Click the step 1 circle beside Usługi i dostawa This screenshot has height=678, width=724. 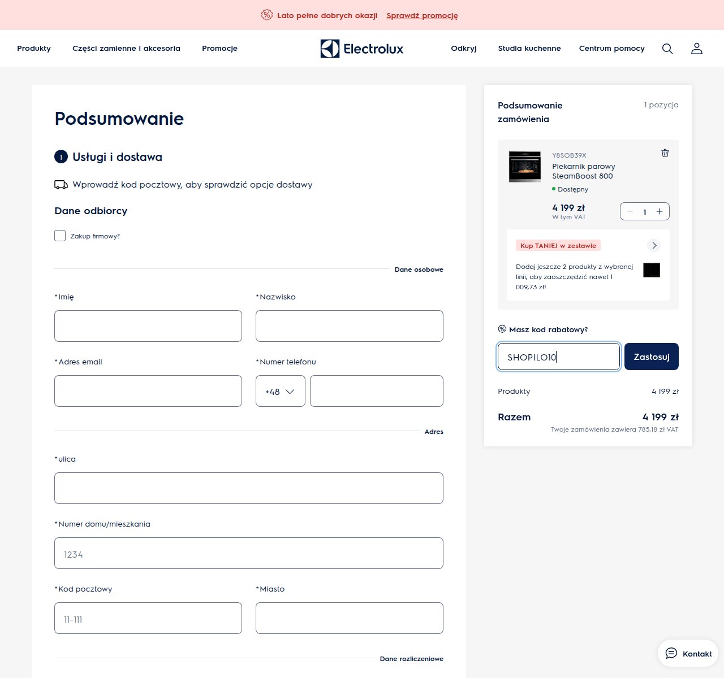point(61,157)
